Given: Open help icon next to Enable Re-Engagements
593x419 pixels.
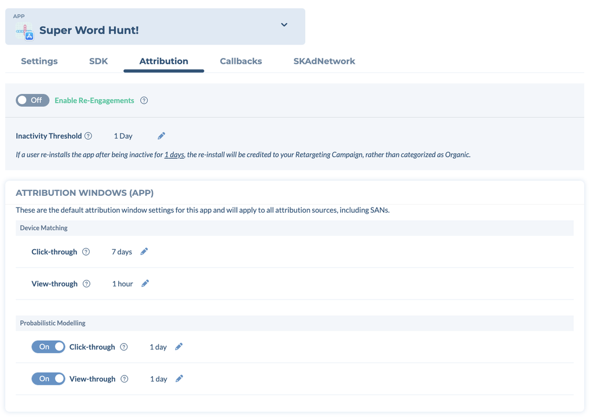Looking at the screenshot, I should [144, 100].
